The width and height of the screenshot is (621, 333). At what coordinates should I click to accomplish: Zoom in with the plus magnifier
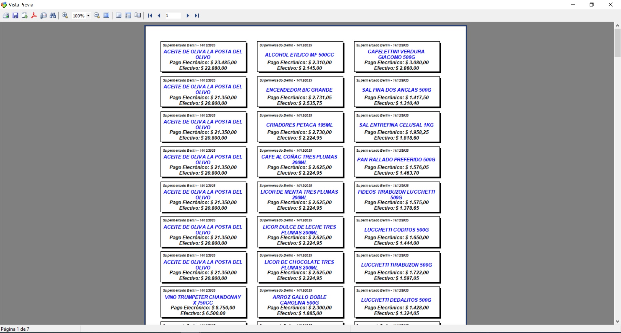pyautogui.click(x=65, y=15)
